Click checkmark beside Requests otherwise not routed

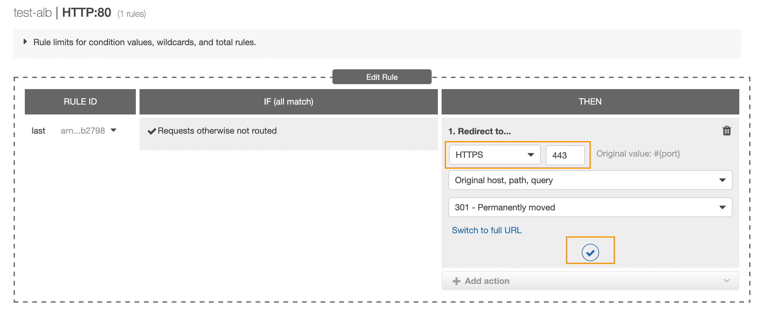(x=152, y=131)
